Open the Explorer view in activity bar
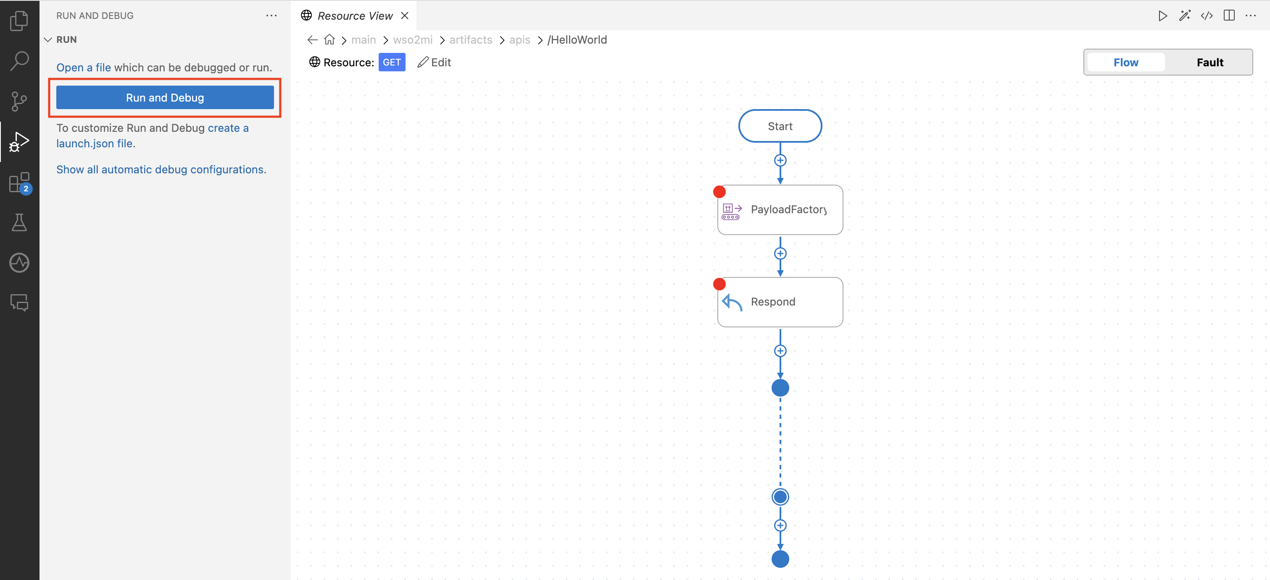 pyautogui.click(x=19, y=21)
